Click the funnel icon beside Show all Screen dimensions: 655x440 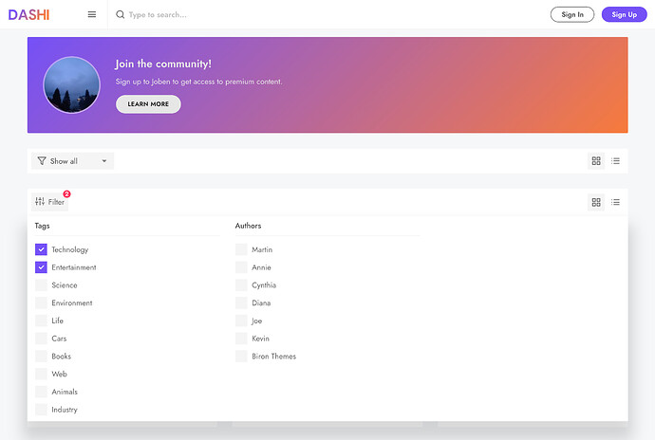pyautogui.click(x=42, y=161)
